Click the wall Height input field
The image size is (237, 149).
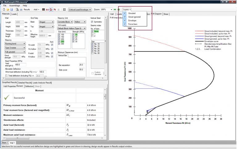pyautogui.click(x=19, y=27)
